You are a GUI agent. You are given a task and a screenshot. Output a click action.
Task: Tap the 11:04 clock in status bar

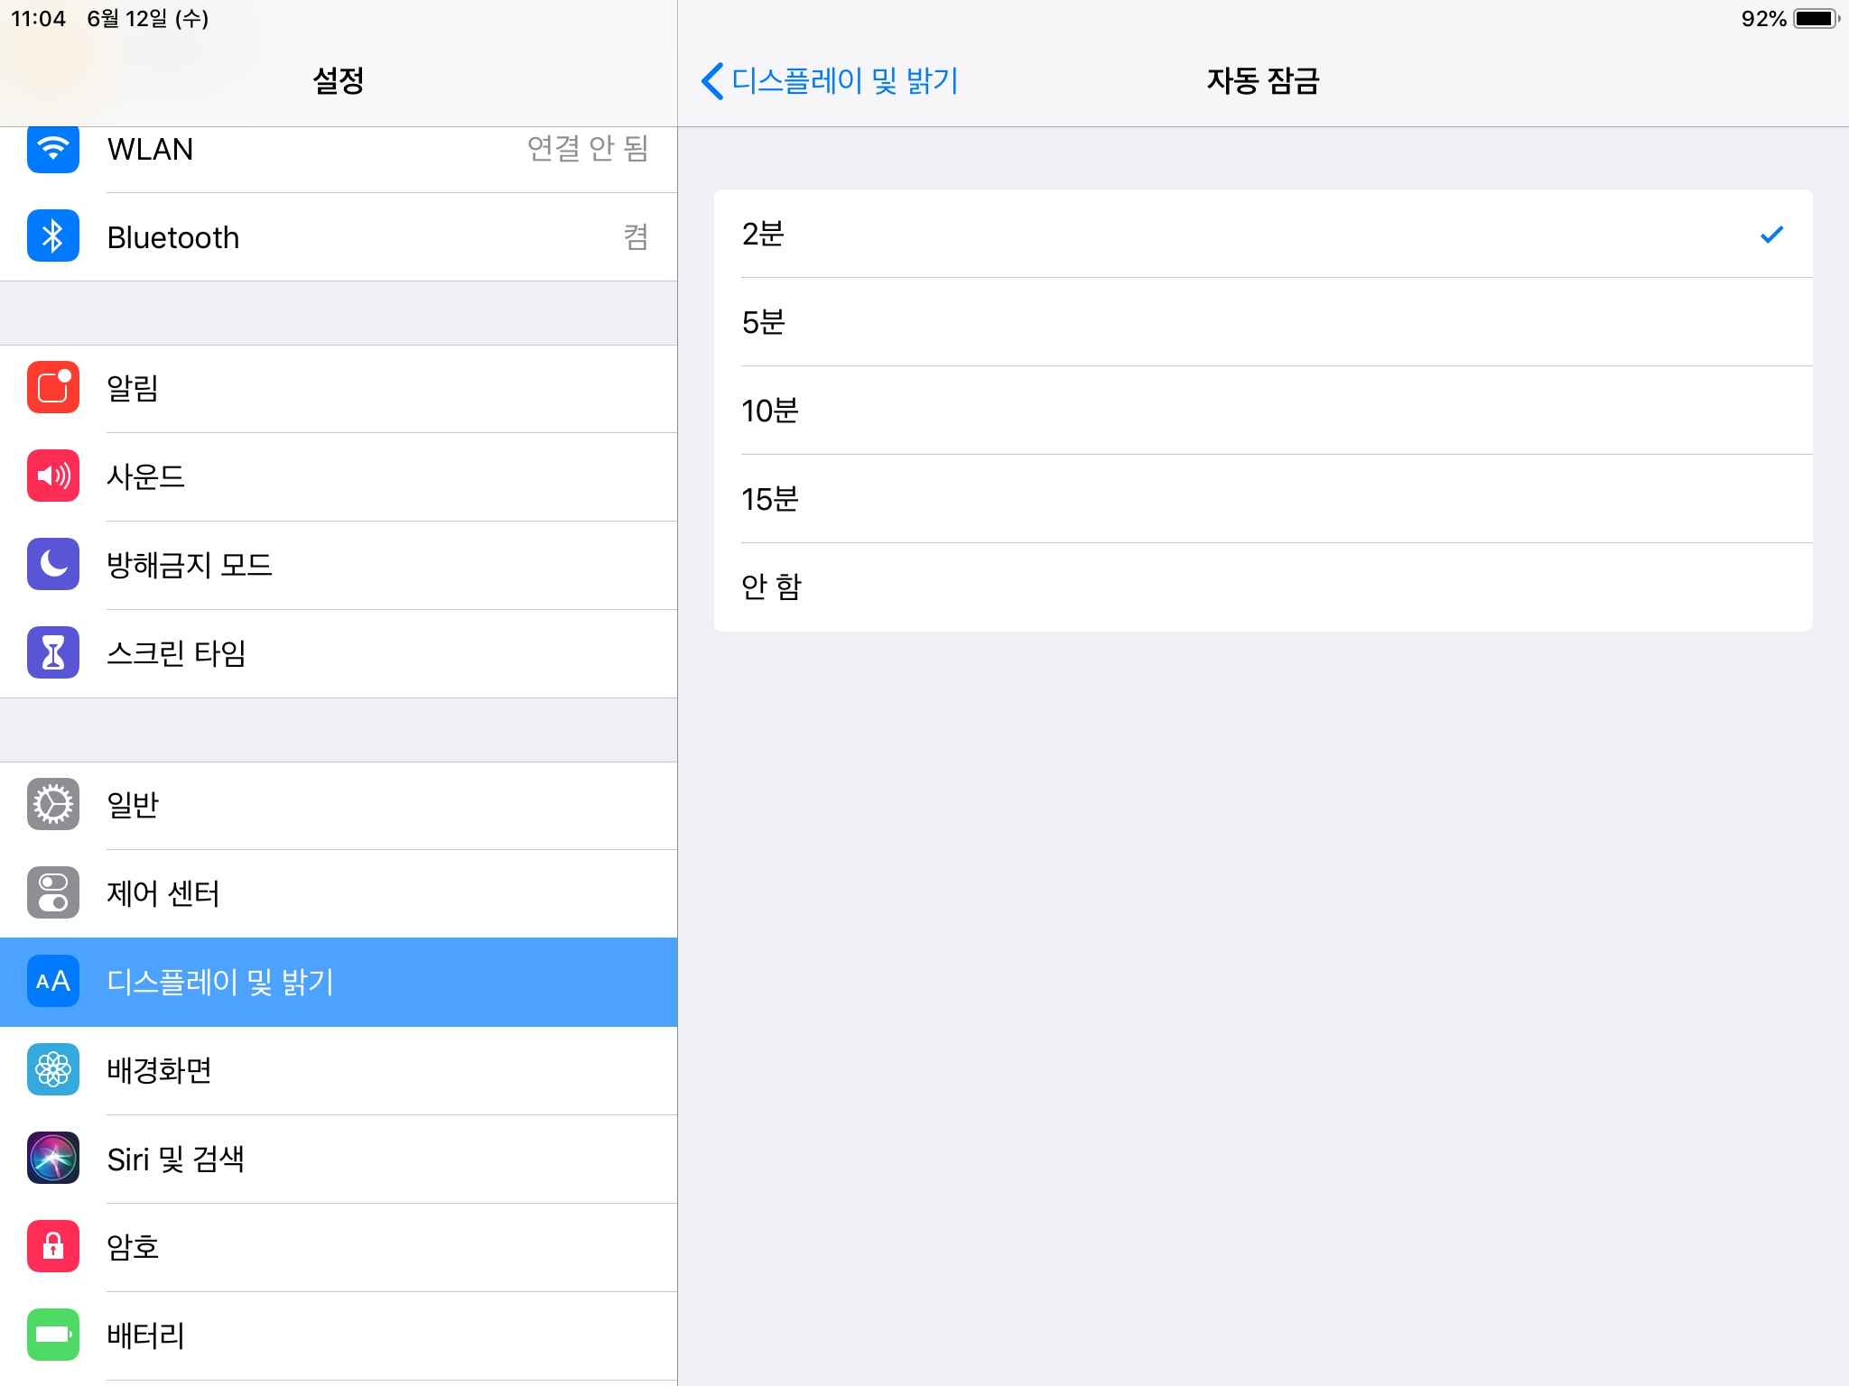click(x=38, y=19)
